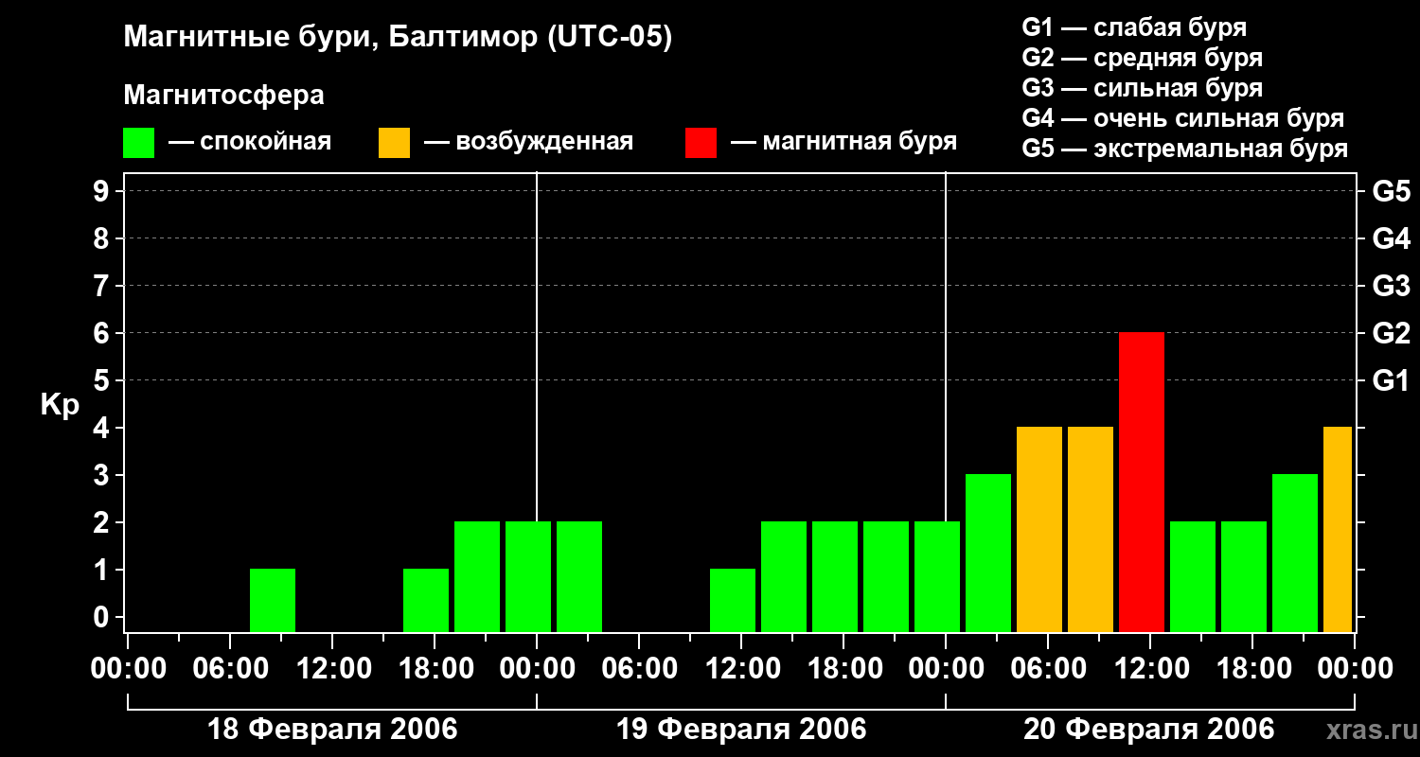Select the last orange bar ending 20 Февраля

click(1338, 530)
